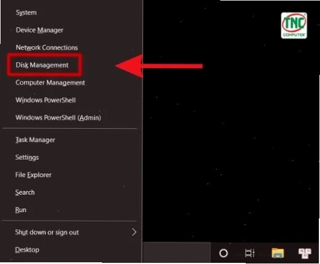Open Device Manager entry
Viewport: 320px width, 264px height.
(x=39, y=30)
